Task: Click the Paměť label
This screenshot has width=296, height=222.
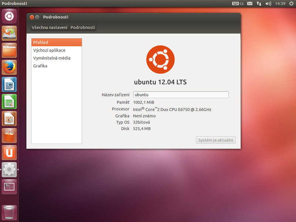Action: (x=123, y=102)
